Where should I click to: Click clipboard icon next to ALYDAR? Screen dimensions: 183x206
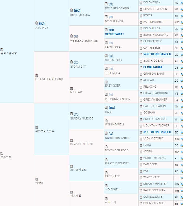[x=141, y=81]
